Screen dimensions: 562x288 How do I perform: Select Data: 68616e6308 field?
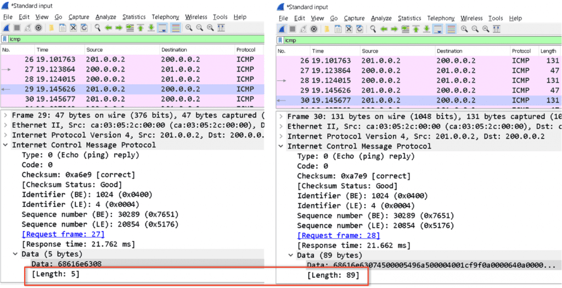tap(66, 264)
